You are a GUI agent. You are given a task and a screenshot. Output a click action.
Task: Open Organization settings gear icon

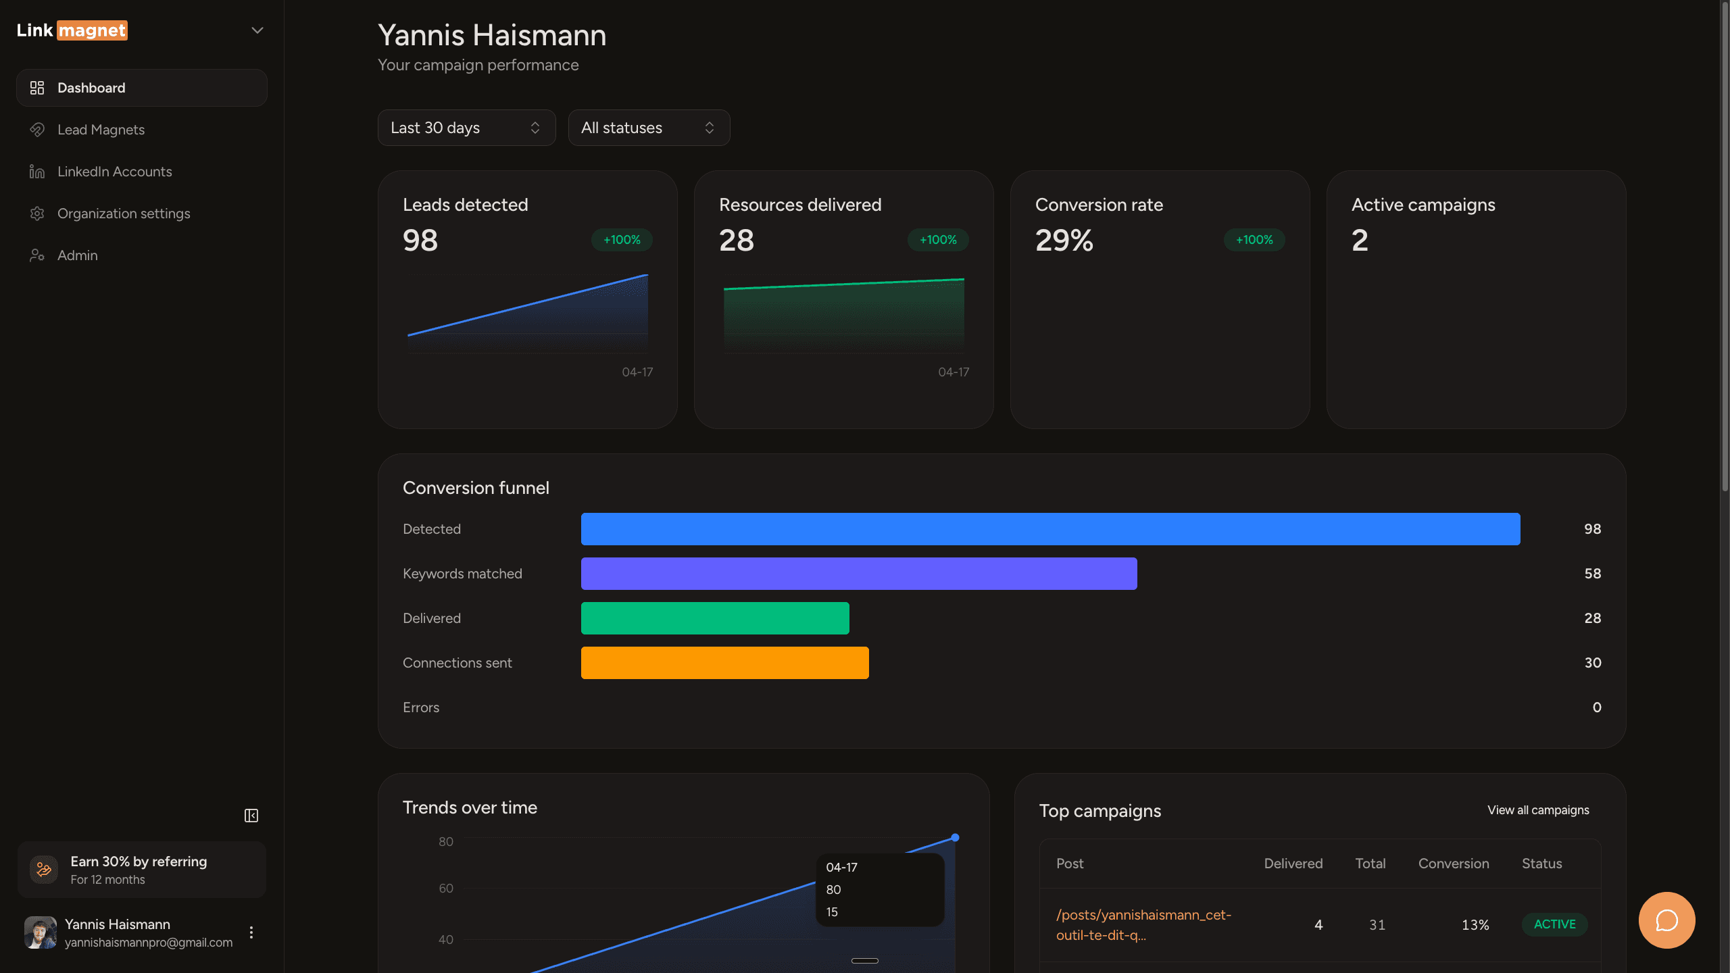(x=37, y=213)
